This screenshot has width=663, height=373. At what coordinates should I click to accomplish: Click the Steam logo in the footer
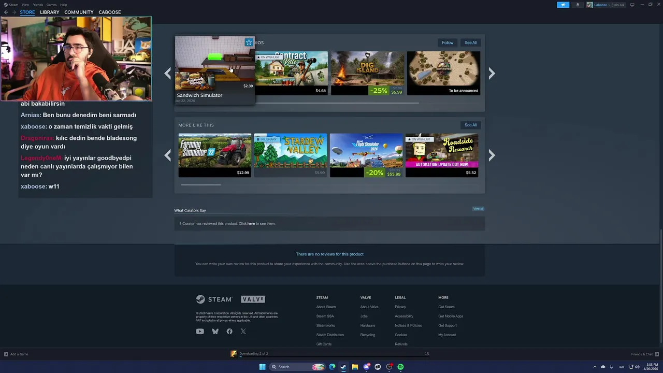(214, 299)
